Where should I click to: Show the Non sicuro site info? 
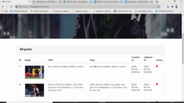coord(22,7)
